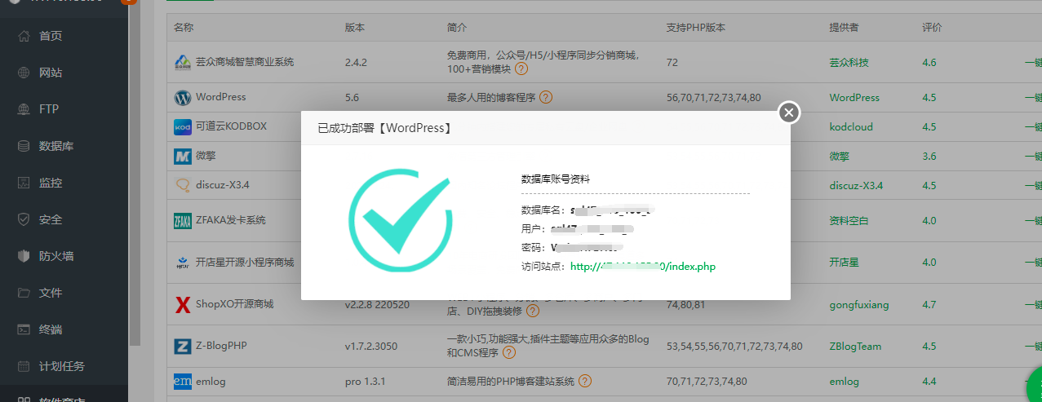Image resolution: width=1042 pixels, height=402 pixels.
Task: Close the WordPress deployment dialog
Action: [788, 113]
